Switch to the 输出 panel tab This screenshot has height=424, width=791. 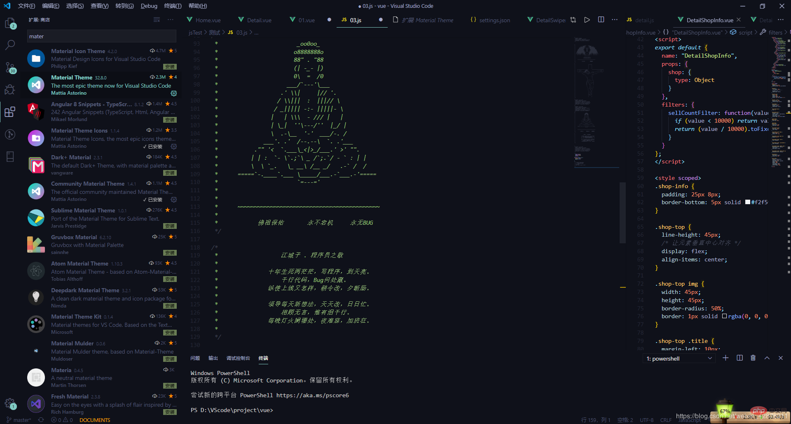click(213, 358)
